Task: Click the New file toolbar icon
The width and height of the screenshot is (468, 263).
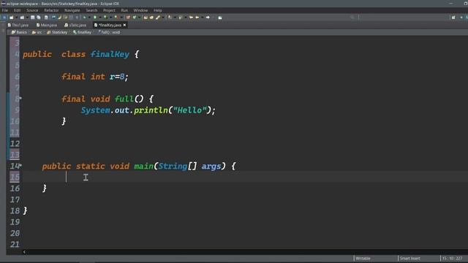Action: click(x=12, y=18)
